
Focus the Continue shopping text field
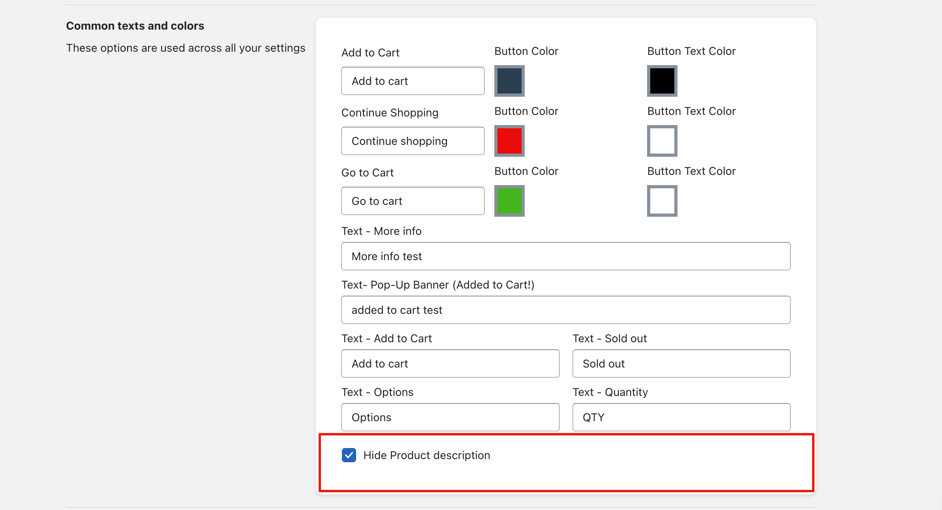click(413, 141)
